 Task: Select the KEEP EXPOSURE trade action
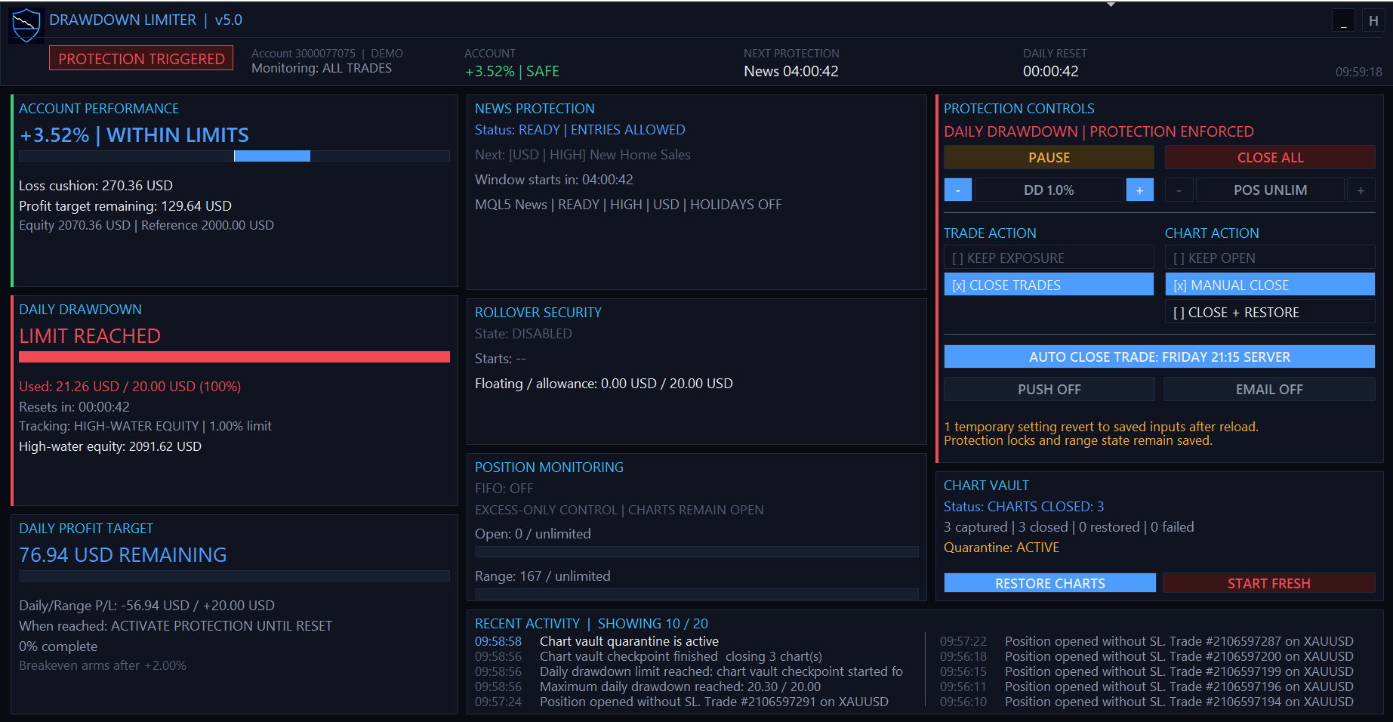coord(1049,258)
